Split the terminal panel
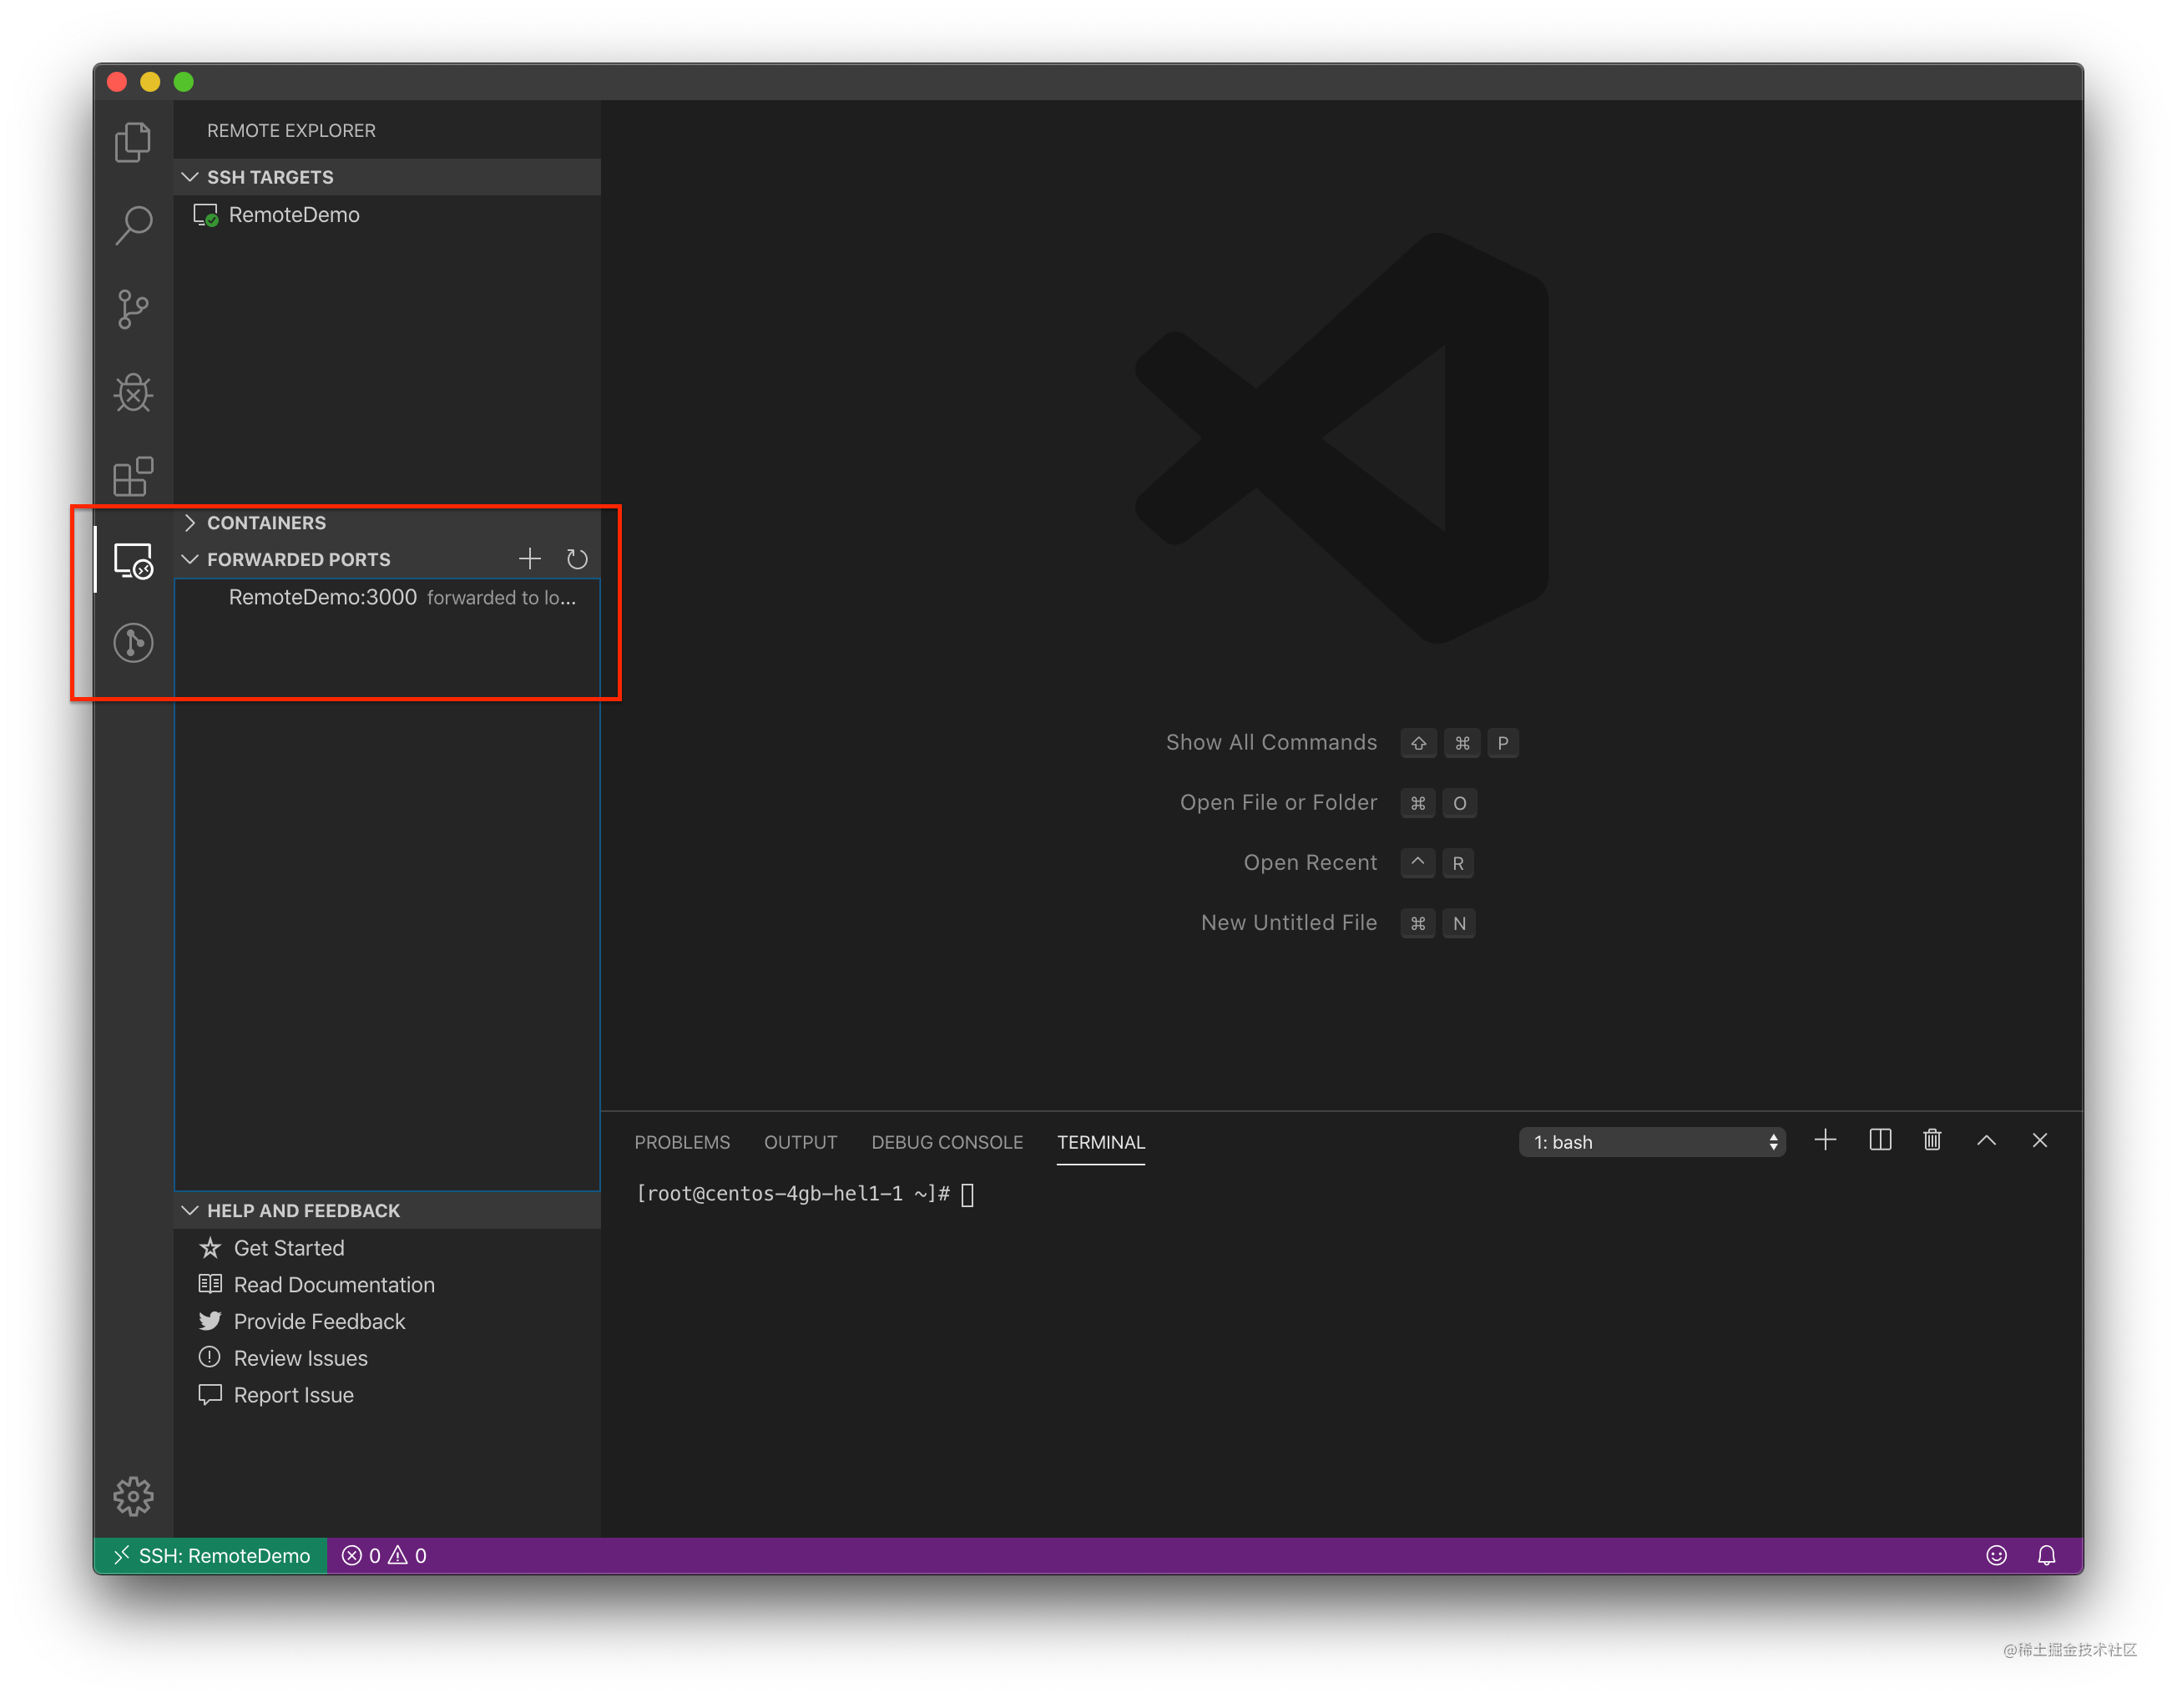This screenshot has height=1698, width=2177. 1879,1140
